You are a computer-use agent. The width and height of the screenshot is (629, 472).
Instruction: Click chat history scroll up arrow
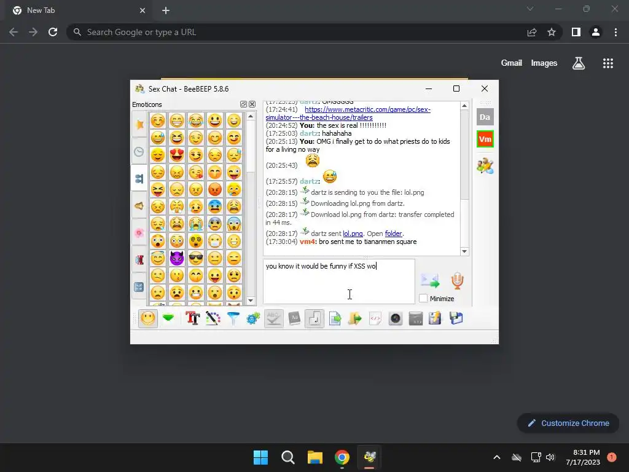click(464, 106)
